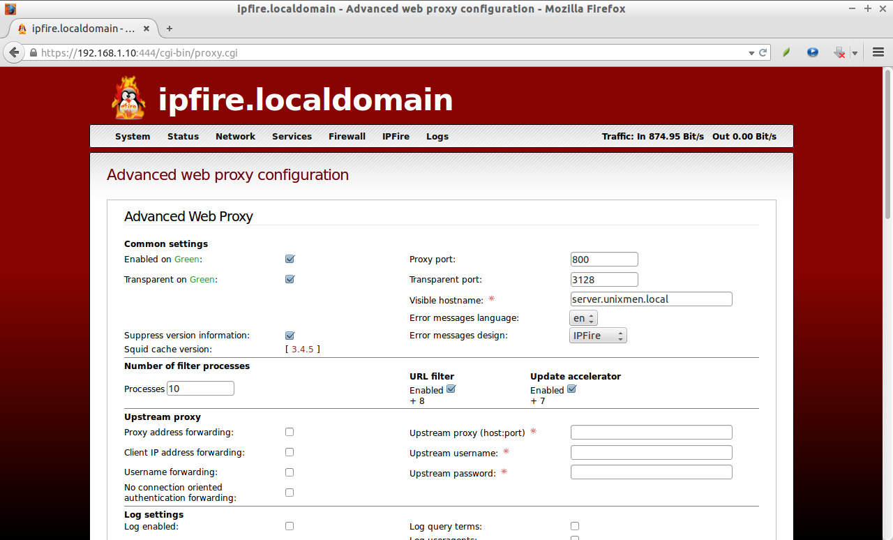Open the Firewall menu
893x540 pixels.
347,137
